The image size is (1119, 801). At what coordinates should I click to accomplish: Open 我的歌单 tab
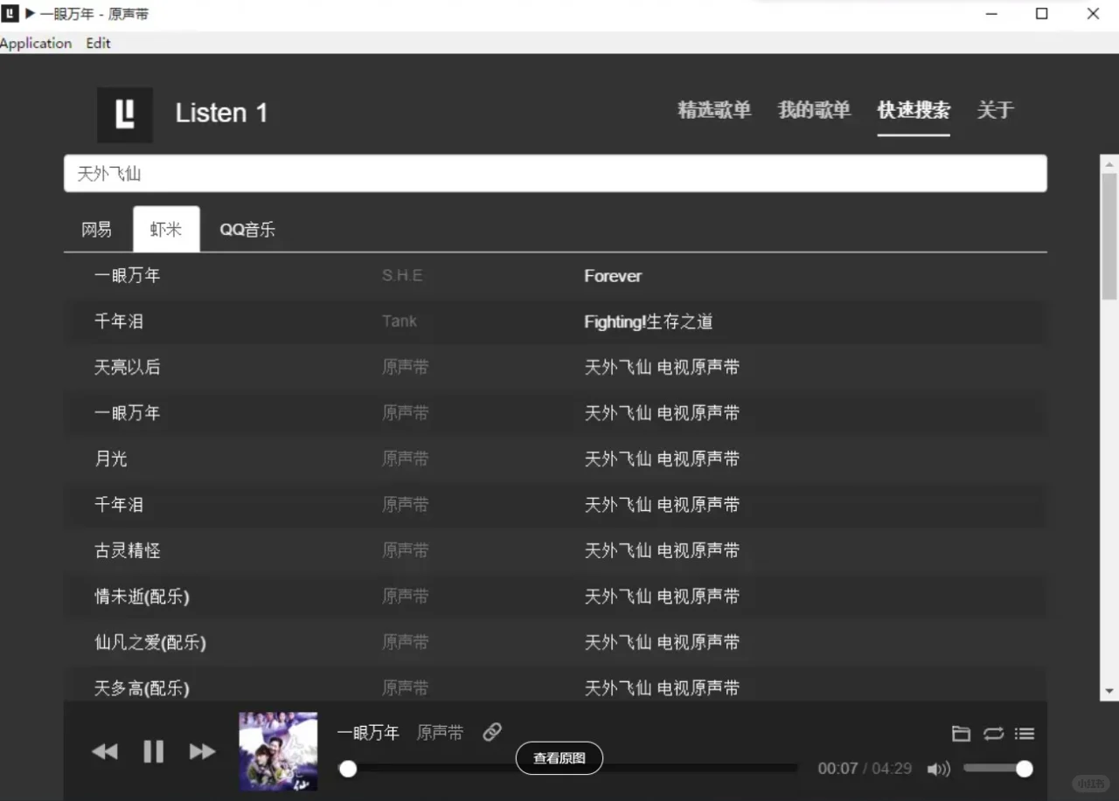814,110
